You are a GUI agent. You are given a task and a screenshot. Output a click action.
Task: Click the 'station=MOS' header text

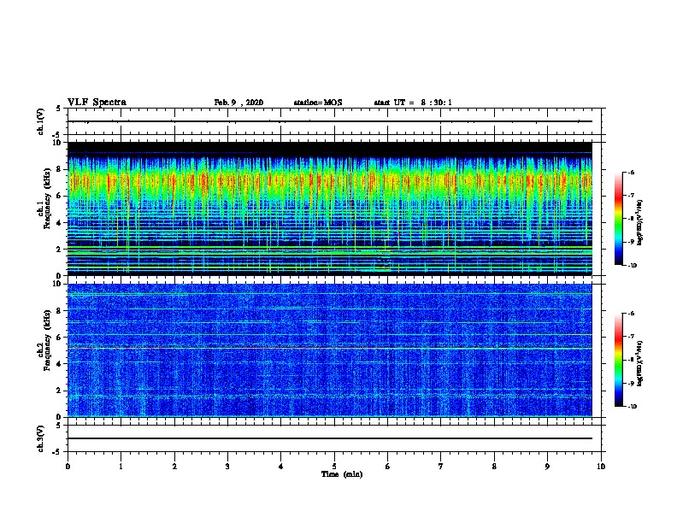click(318, 103)
